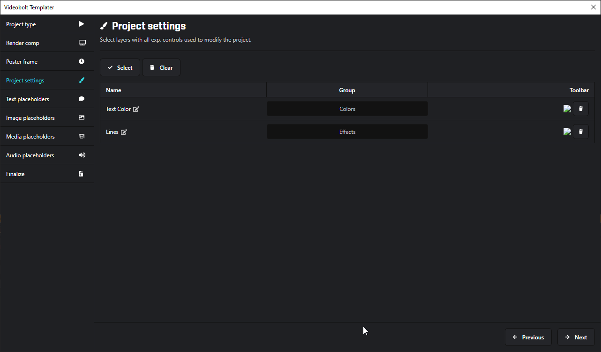601x352 pixels.
Task: Click the broken image icon in Lines row
Action: [567, 132]
